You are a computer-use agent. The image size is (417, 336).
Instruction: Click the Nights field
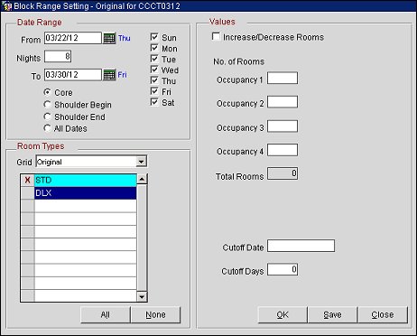[58, 56]
